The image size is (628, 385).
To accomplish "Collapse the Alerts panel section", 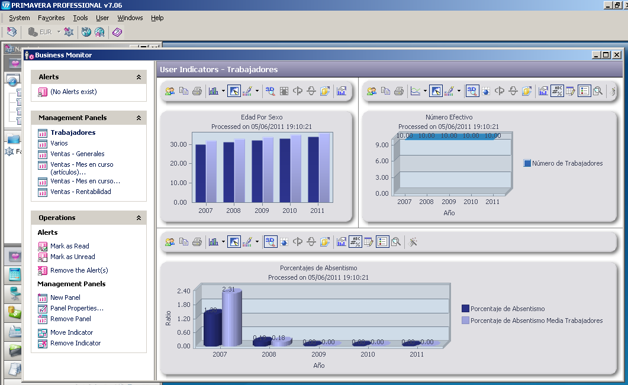I will (x=139, y=77).
